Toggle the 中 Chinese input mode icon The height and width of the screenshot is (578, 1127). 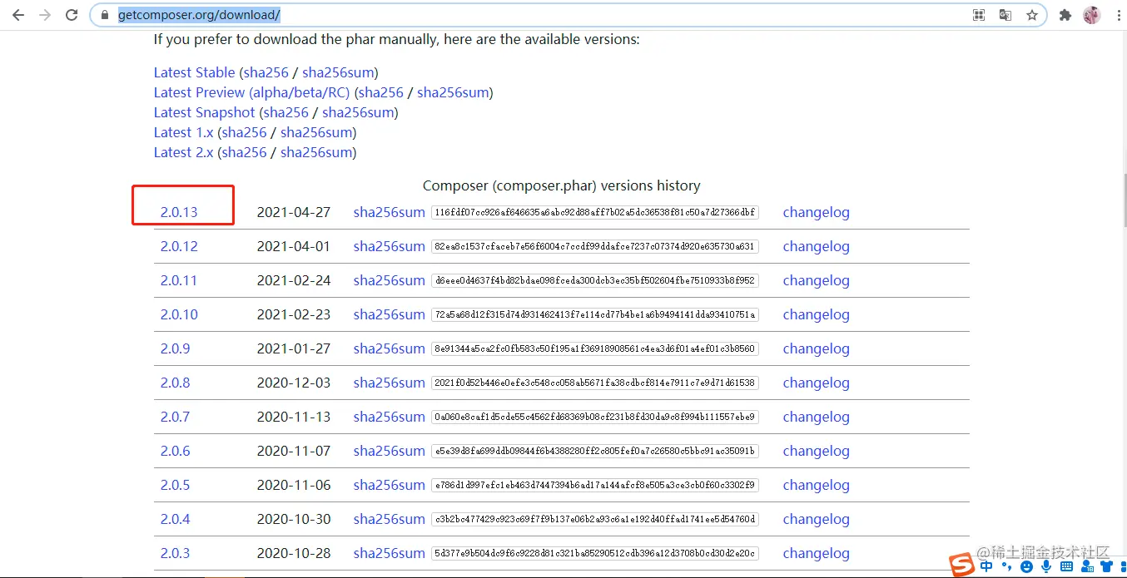[x=987, y=566]
